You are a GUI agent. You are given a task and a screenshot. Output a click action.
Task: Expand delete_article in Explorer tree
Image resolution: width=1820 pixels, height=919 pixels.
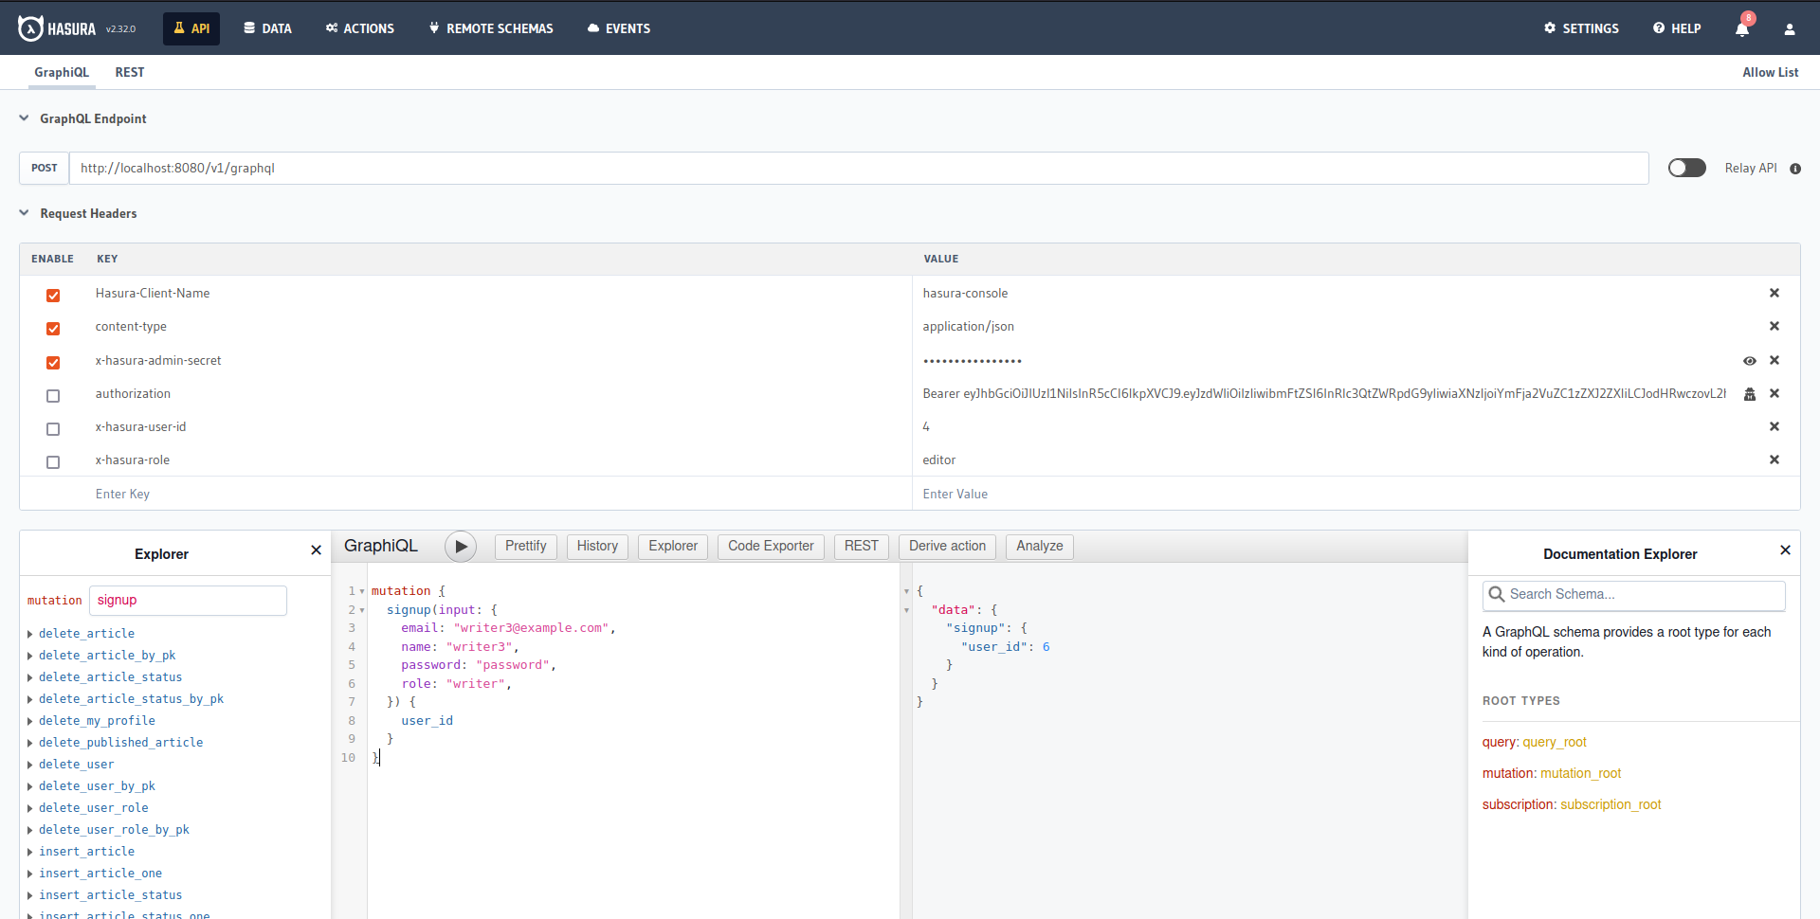[29, 634]
